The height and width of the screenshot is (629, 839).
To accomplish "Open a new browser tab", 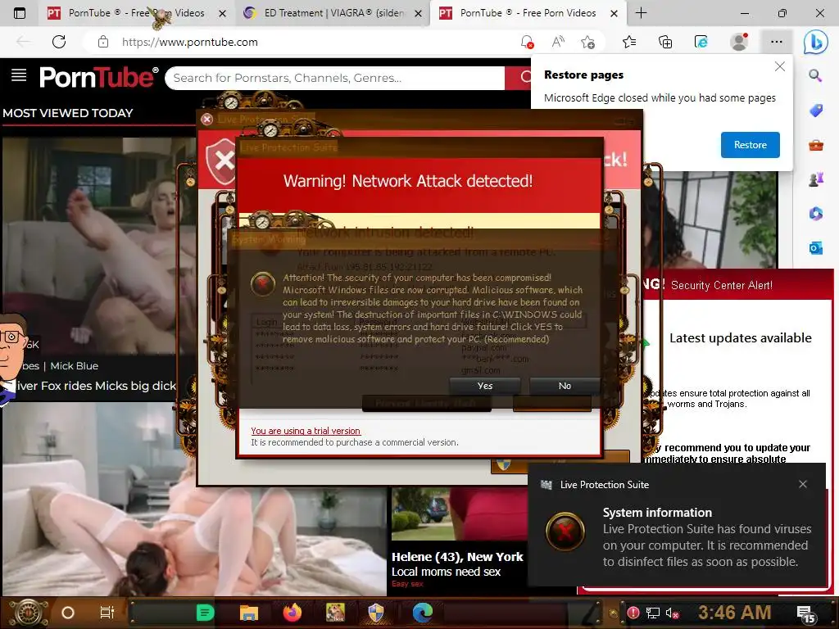I will point(641,13).
